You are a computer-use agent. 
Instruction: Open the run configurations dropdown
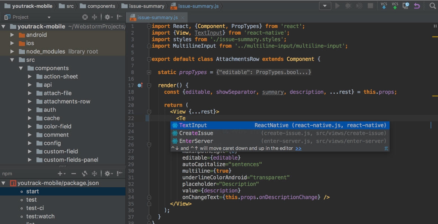324,6
